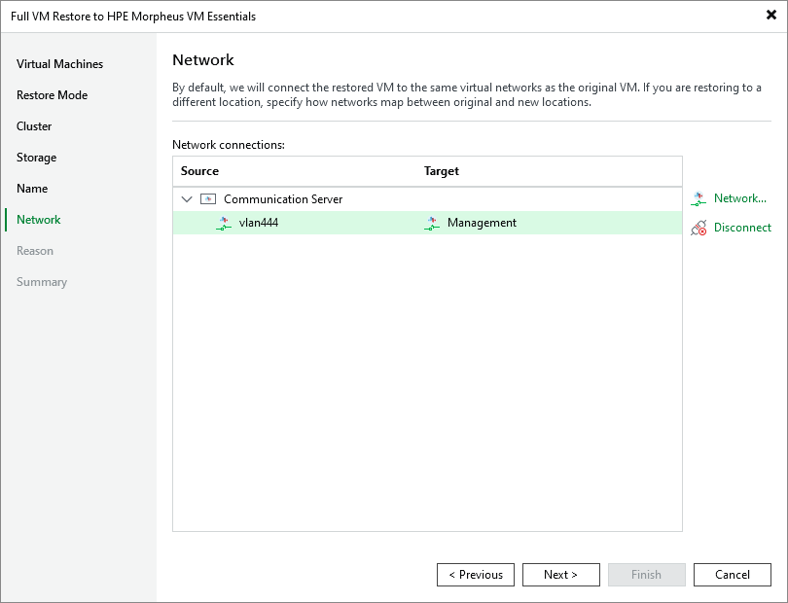This screenshot has height=603, width=788.
Task: Advance with the Next button
Action: coord(561,574)
